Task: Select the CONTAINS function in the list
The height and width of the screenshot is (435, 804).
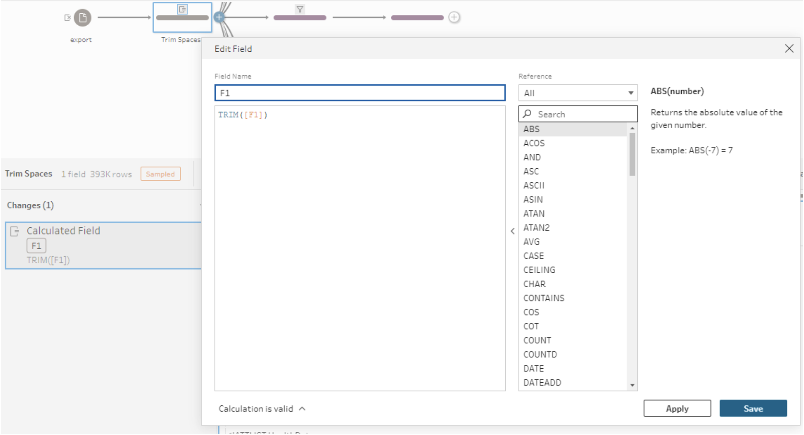Action: pyautogui.click(x=544, y=298)
